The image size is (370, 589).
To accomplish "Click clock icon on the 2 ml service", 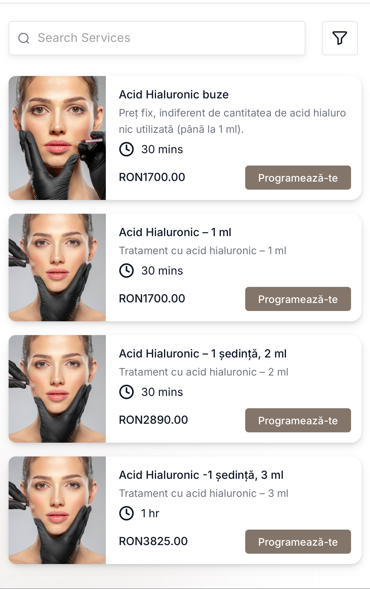I will pos(126,392).
